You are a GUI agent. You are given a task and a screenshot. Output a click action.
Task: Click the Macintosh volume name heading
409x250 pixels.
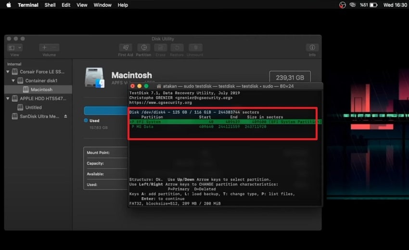click(x=132, y=75)
